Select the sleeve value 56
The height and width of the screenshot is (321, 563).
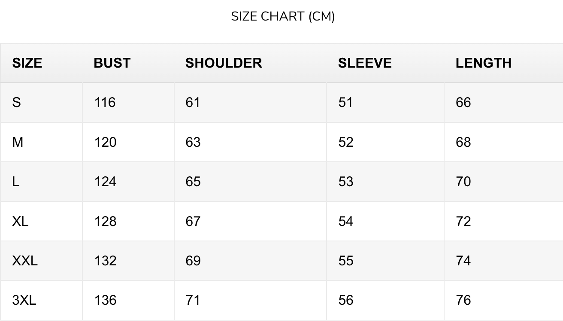pyautogui.click(x=346, y=300)
